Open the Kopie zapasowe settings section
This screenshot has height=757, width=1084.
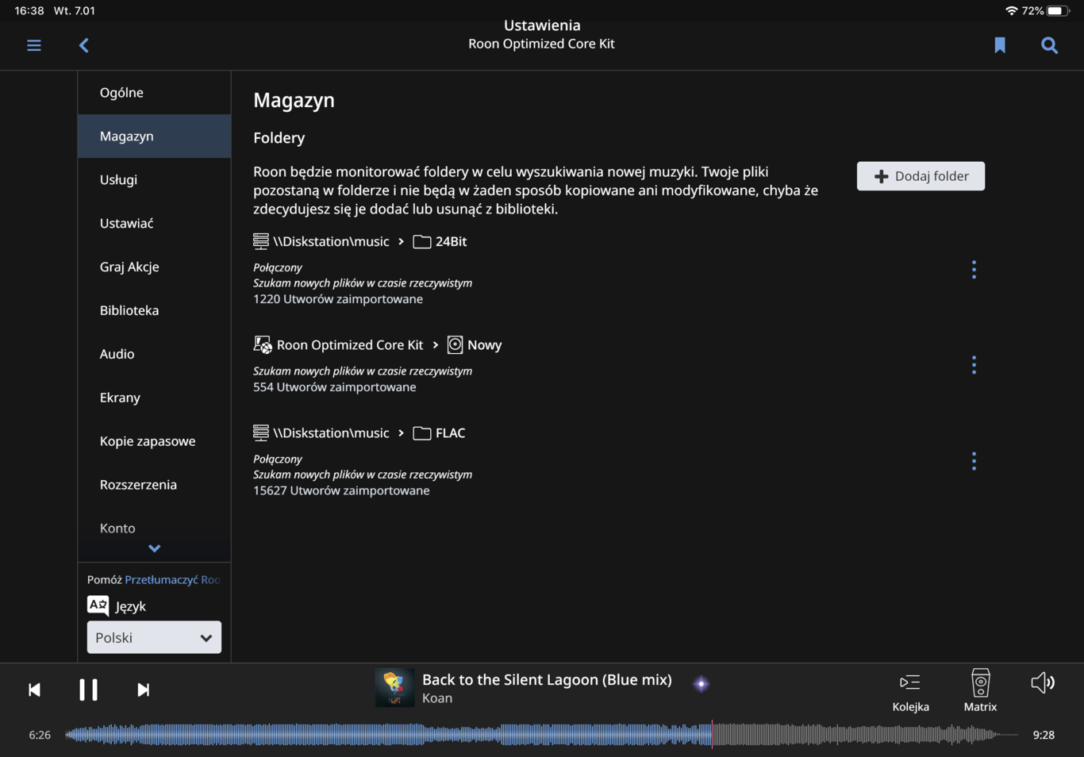pyautogui.click(x=154, y=442)
